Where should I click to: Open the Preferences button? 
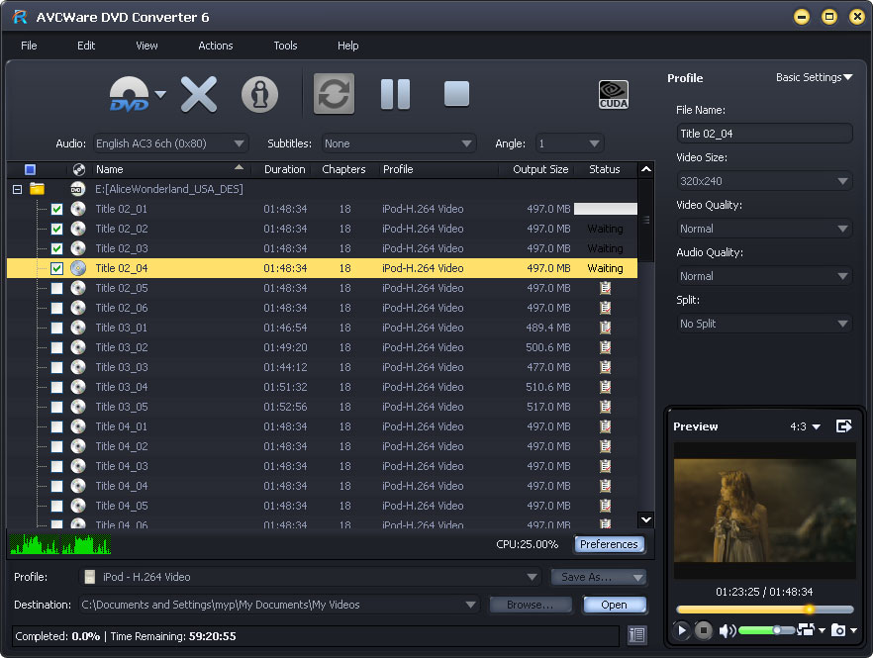pos(609,543)
